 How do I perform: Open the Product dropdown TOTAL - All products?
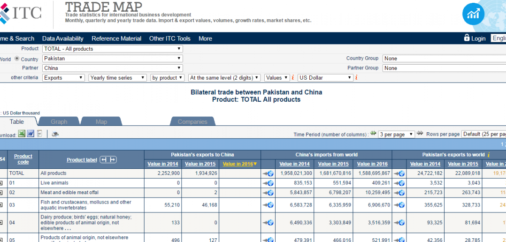(113, 49)
